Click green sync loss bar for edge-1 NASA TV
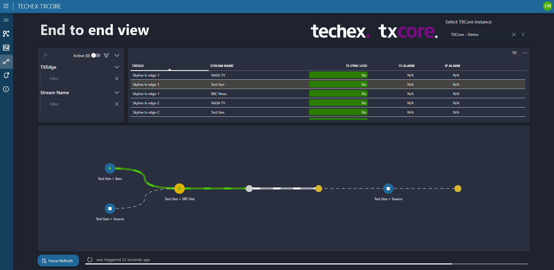 (x=338, y=75)
